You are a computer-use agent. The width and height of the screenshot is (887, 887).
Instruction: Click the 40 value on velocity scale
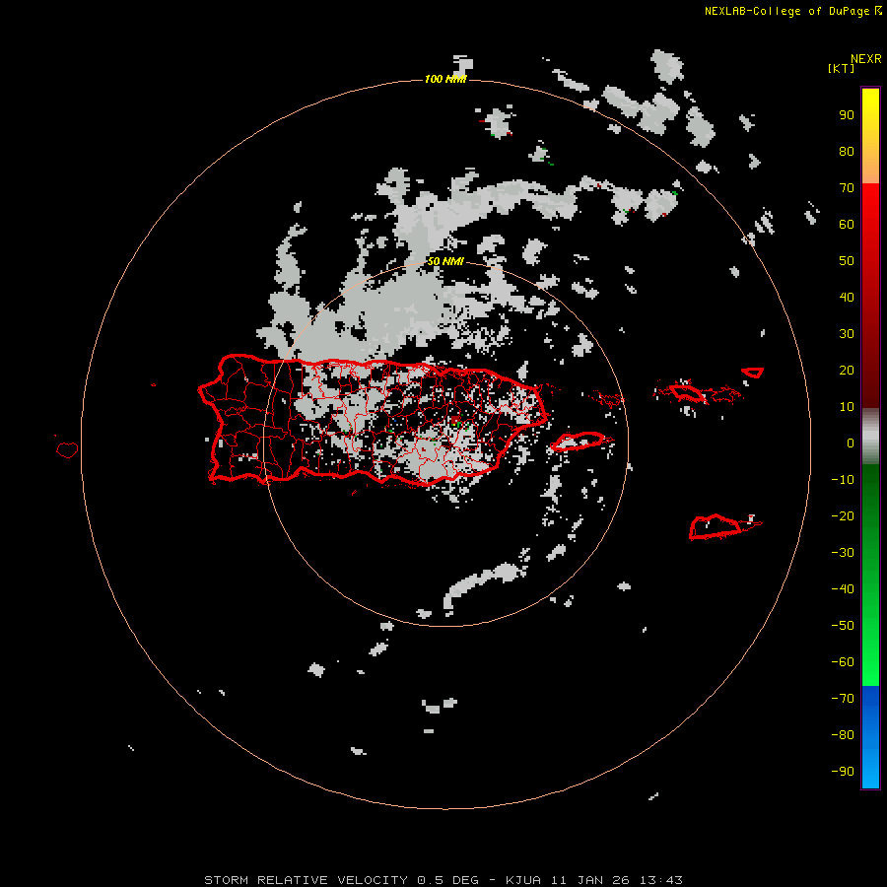tap(847, 297)
